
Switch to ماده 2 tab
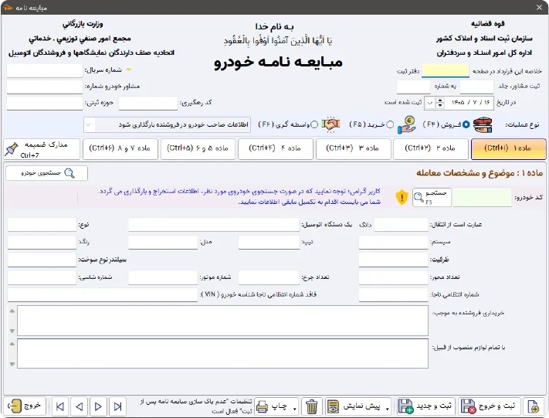pyautogui.click(x=431, y=148)
